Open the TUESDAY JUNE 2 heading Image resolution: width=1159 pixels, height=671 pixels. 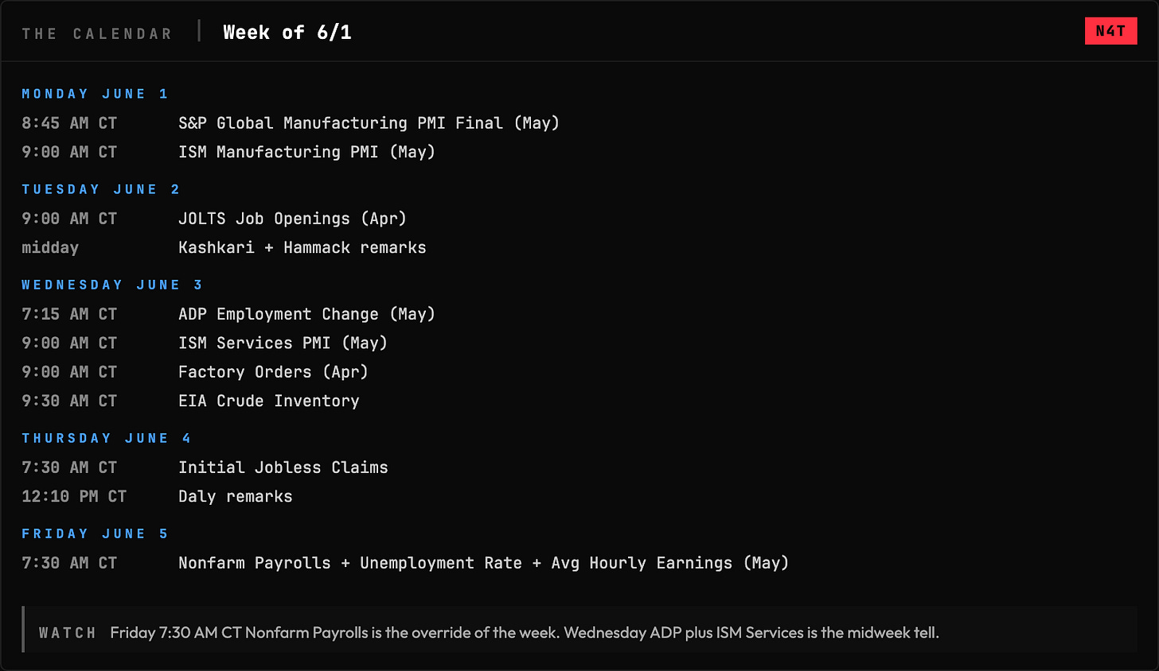click(100, 189)
